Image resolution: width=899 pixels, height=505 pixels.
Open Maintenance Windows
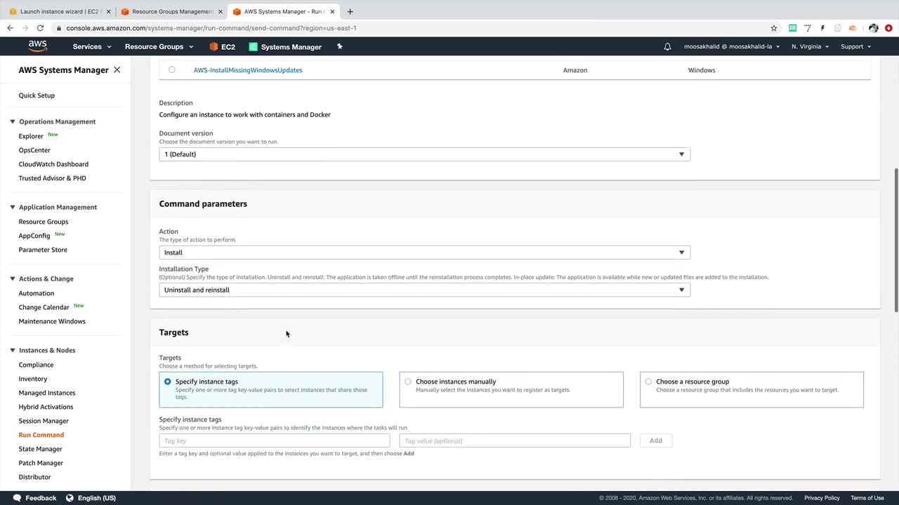click(52, 321)
